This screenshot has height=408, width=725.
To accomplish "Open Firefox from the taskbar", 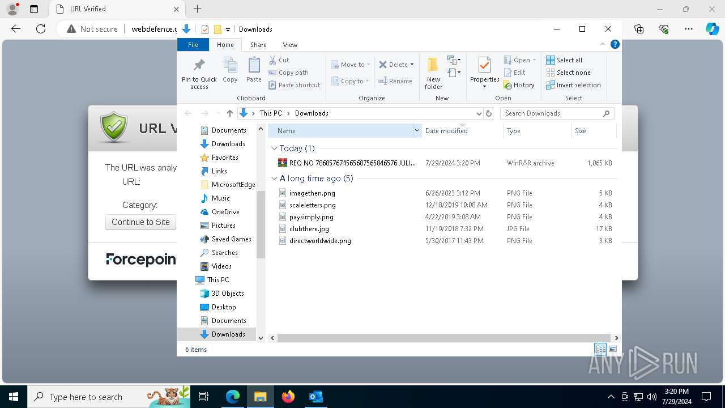I will coord(288,397).
